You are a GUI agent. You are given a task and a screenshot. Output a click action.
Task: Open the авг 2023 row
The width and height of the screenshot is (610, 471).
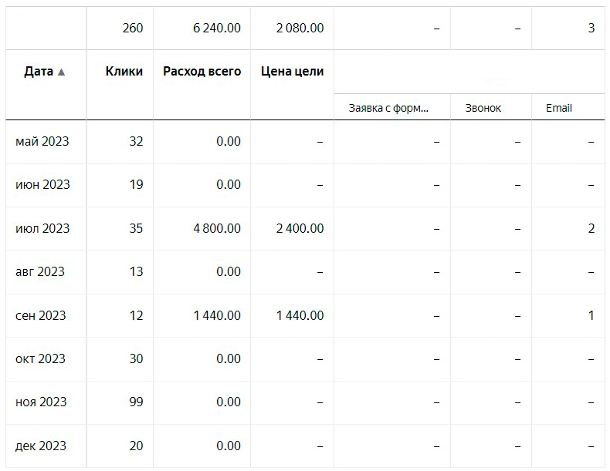click(40, 271)
